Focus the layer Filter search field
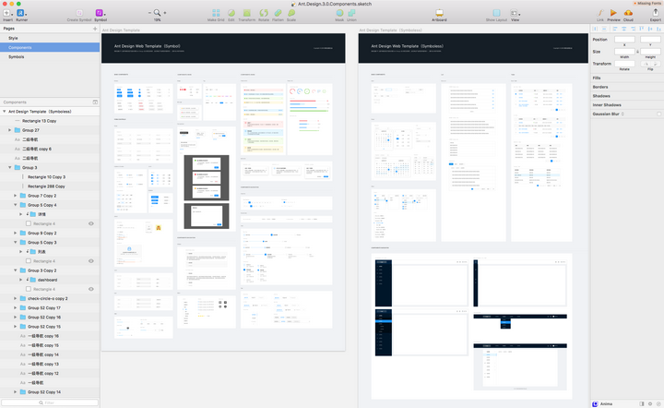This screenshot has width=664, height=408. 50,402
